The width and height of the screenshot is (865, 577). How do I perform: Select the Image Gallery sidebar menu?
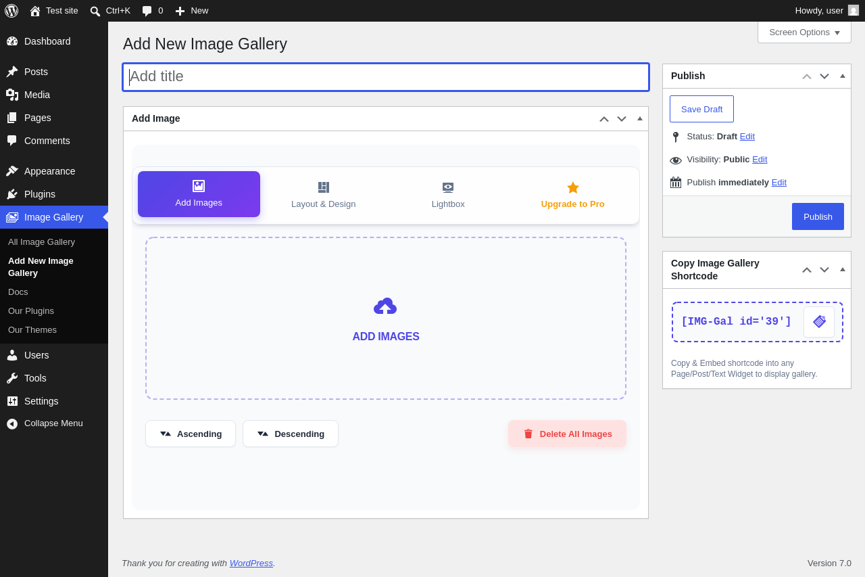pyautogui.click(x=54, y=217)
